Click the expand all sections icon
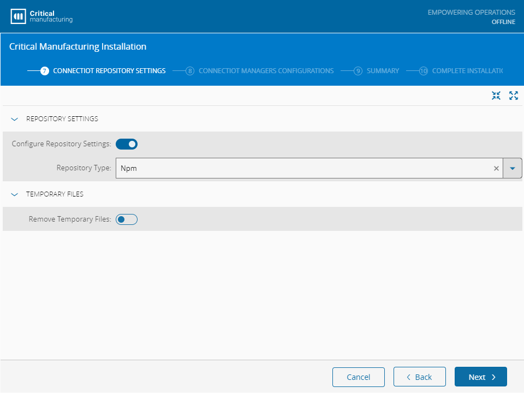The image size is (524, 393). tap(513, 96)
